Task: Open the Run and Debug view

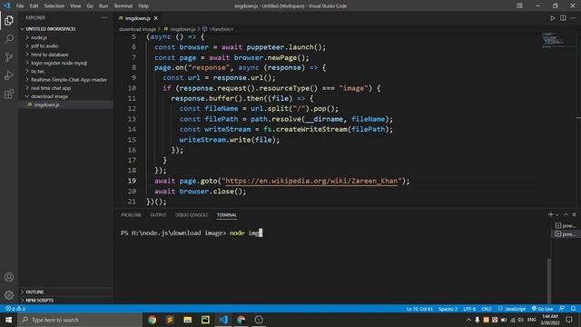Action: point(9,75)
